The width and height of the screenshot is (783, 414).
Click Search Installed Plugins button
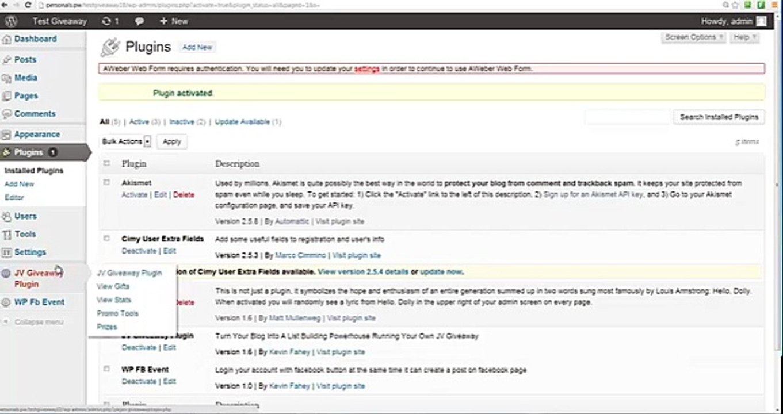(719, 117)
